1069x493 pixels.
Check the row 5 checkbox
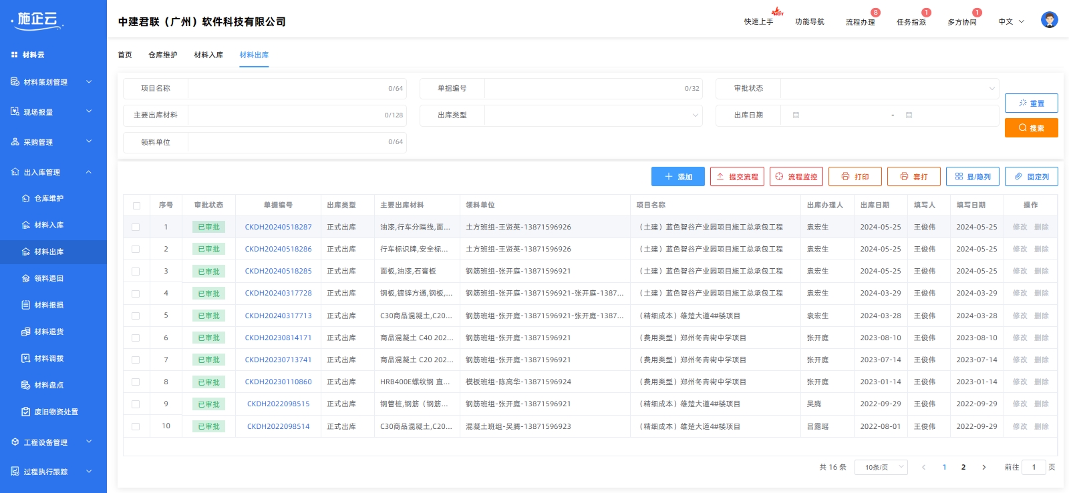click(x=136, y=316)
